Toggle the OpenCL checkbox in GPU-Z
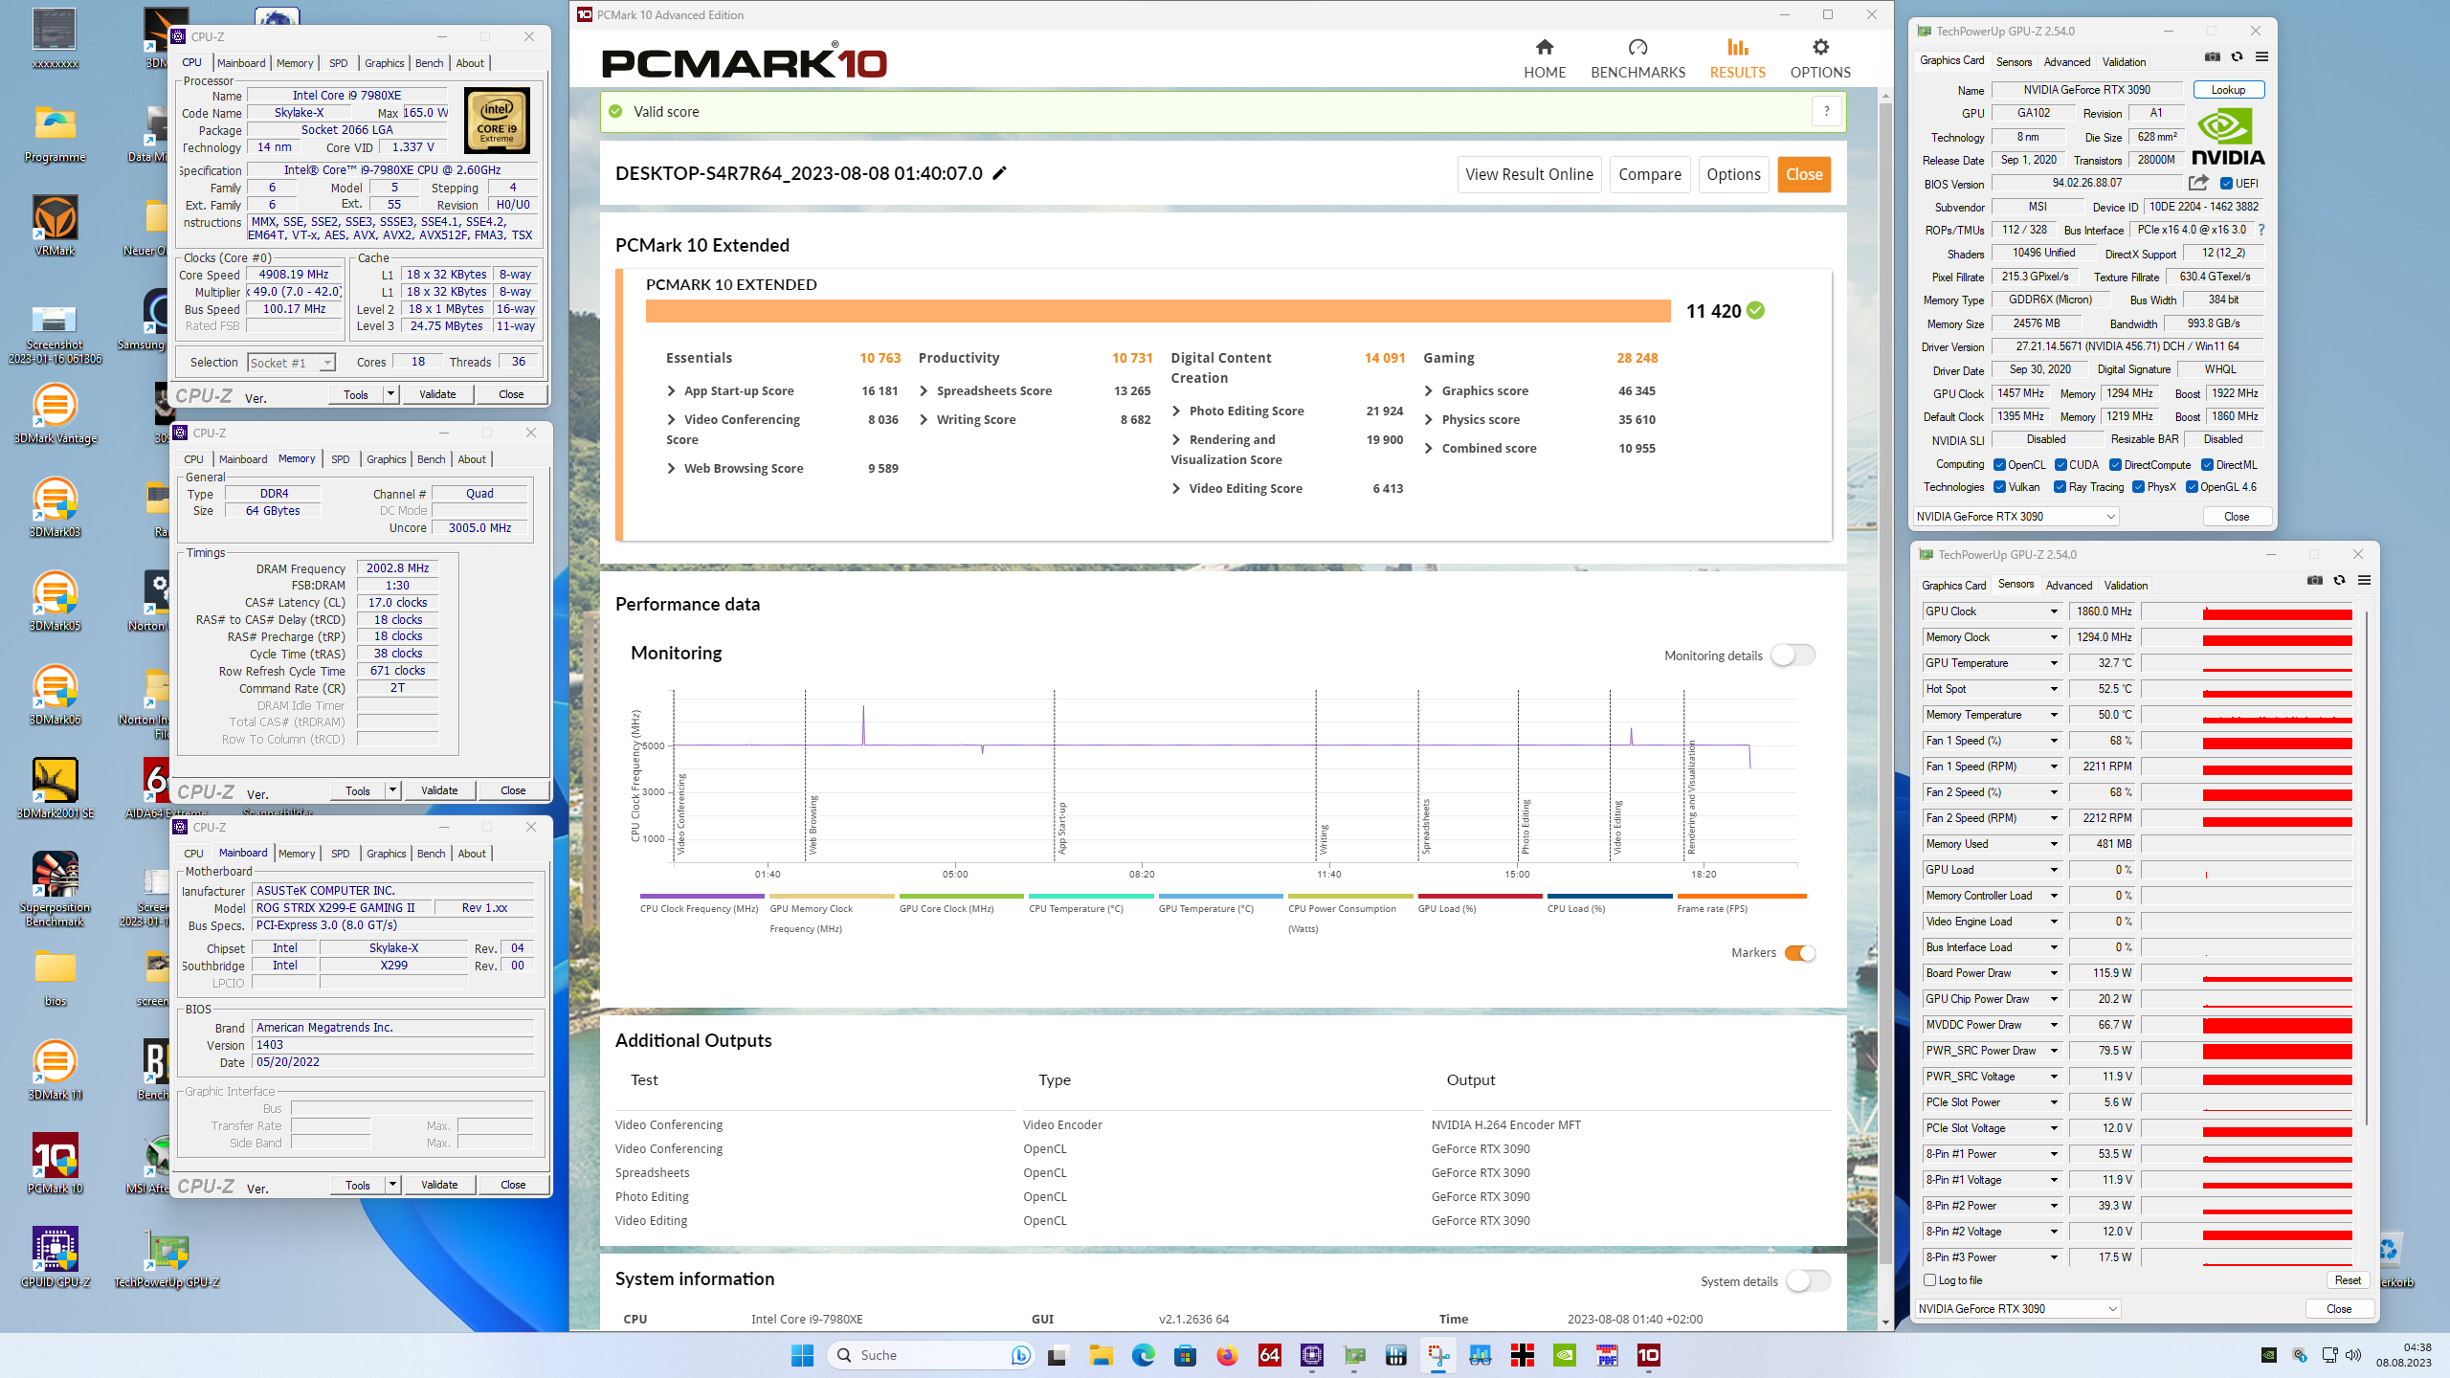Screen dimensions: 2450x1378 (x=1999, y=465)
